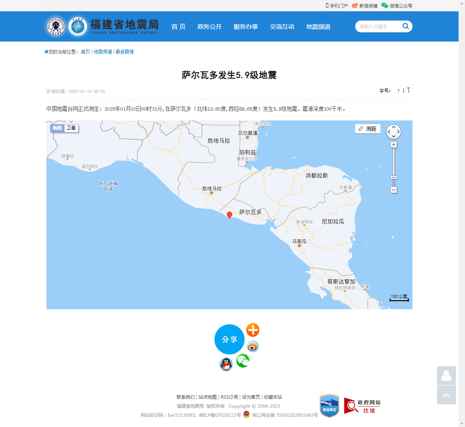Open the user profile sidebar icon
This screenshot has width=465, height=427.
coord(446,376)
